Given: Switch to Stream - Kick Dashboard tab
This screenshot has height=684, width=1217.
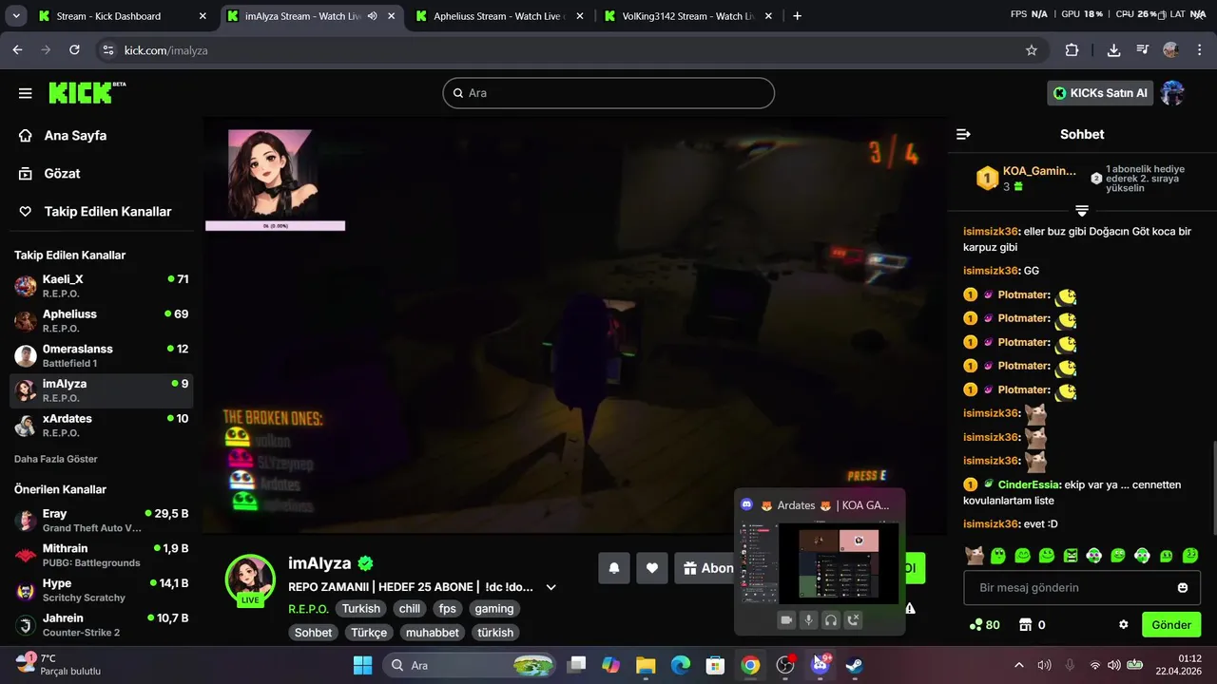Looking at the screenshot, I should point(122,16).
